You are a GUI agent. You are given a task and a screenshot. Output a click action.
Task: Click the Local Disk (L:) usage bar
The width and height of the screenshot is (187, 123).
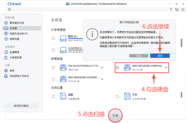pos(75,50)
